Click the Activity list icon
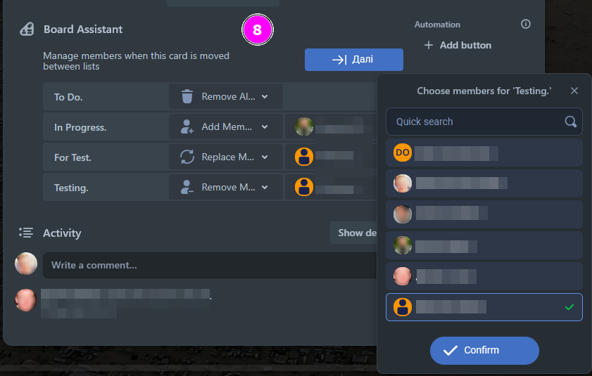This screenshot has width=592, height=376. [x=26, y=233]
